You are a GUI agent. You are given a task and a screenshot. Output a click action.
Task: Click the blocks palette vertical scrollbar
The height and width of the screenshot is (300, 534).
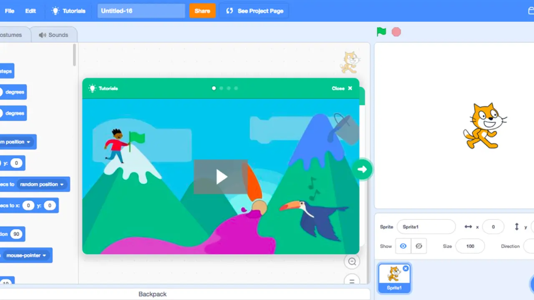[75, 55]
